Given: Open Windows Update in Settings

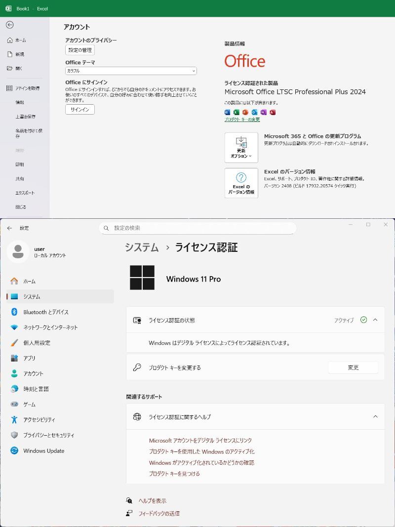Looking at the screenshot, I should point(60,451).
